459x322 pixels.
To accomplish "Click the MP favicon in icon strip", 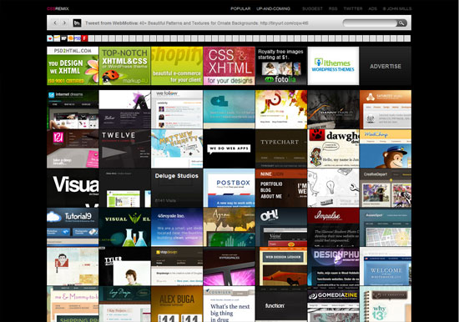I will 63,38.
